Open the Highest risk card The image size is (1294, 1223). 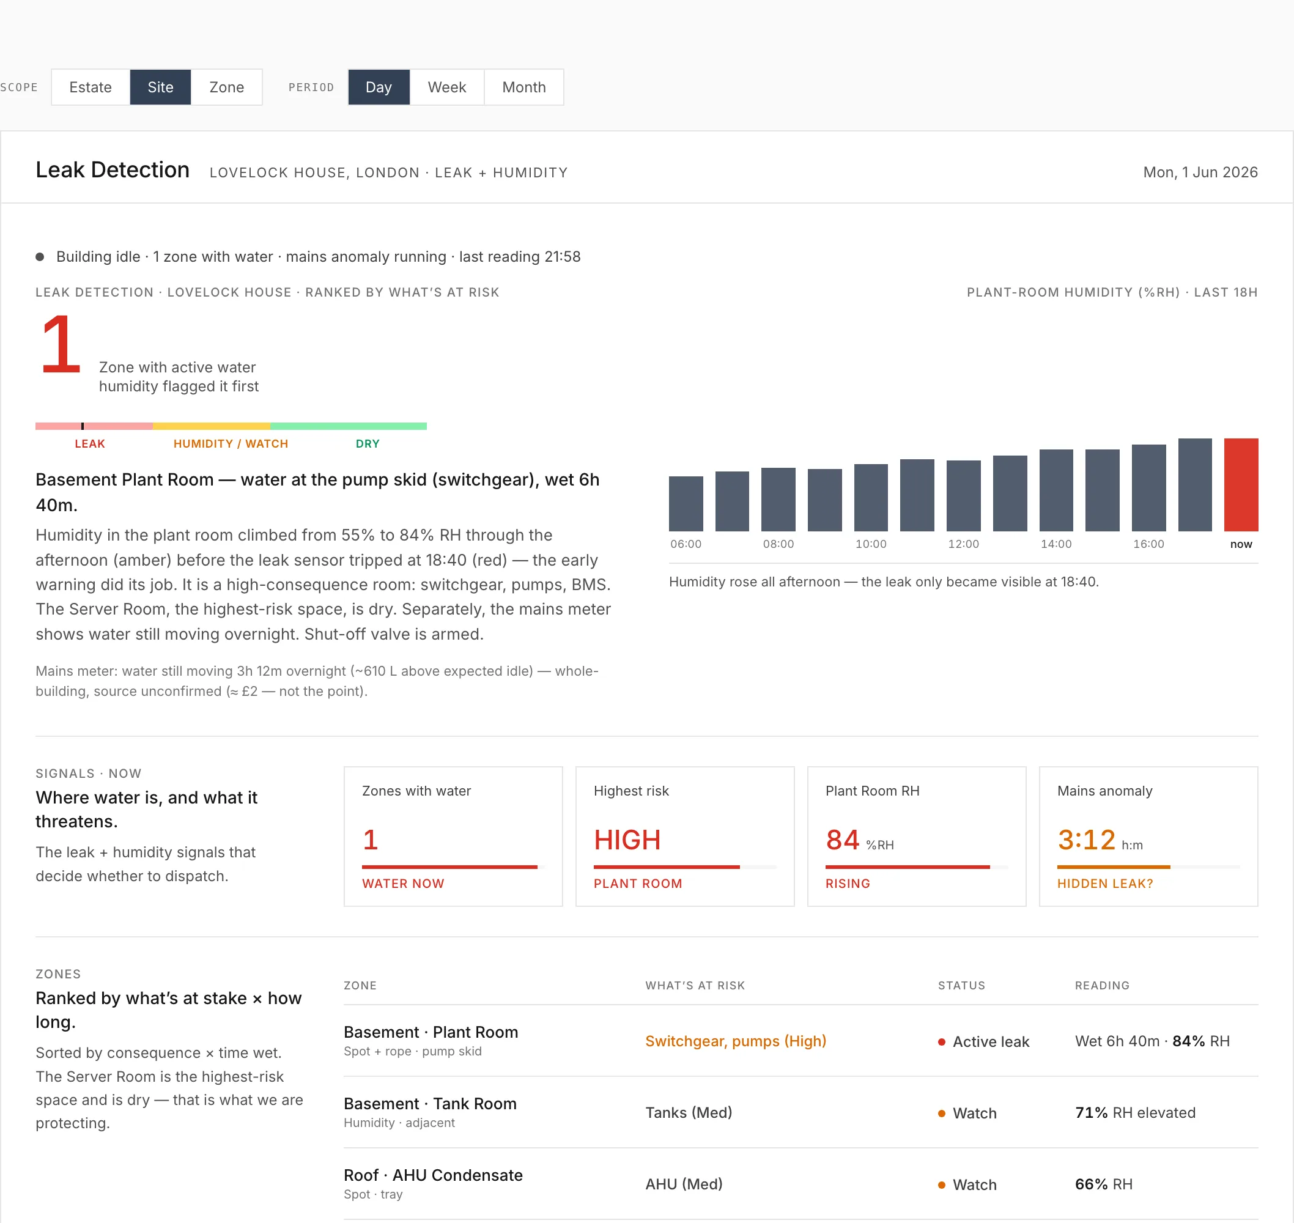(685, 837)
